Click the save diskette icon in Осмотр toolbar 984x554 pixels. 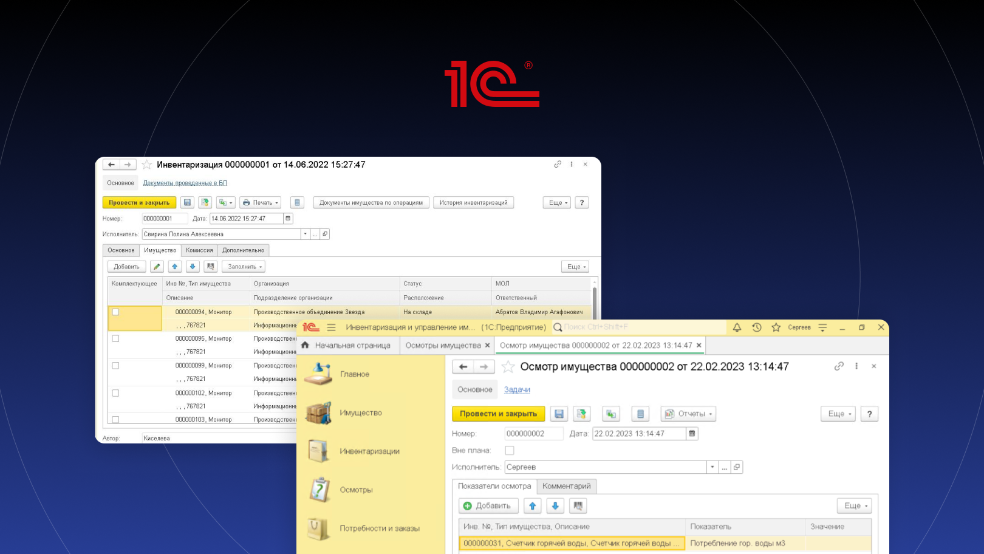tap(559, 414)
